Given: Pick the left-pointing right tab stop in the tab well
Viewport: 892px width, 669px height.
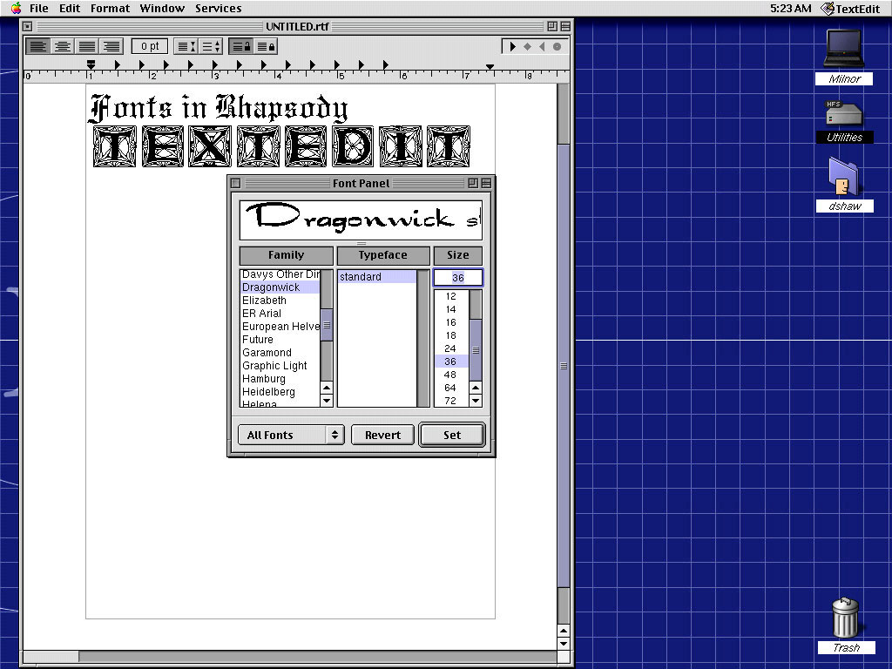Looking at the screenshot, I should click(x=542, y=47).
